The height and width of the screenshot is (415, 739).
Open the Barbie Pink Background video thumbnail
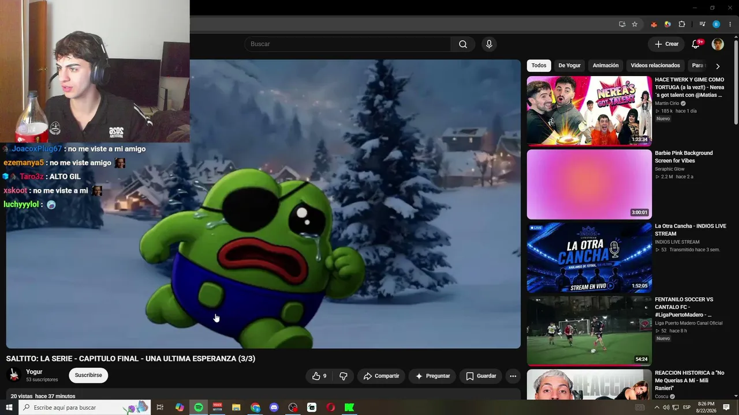click(x=589, y=184)
